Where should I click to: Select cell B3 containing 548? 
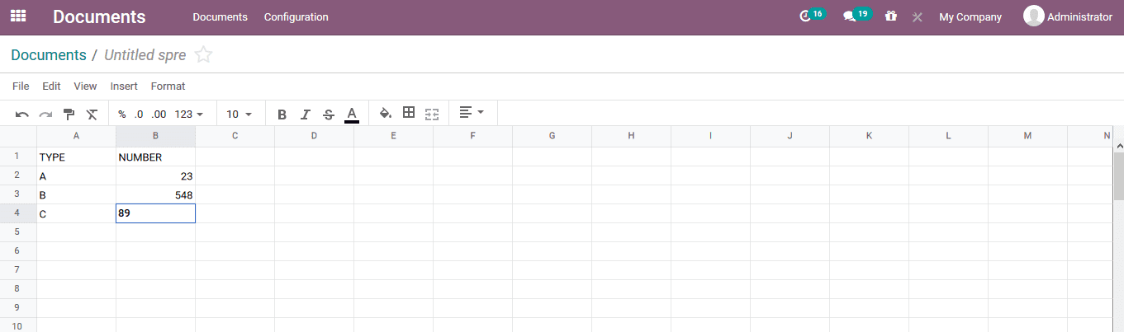point(155,195)
